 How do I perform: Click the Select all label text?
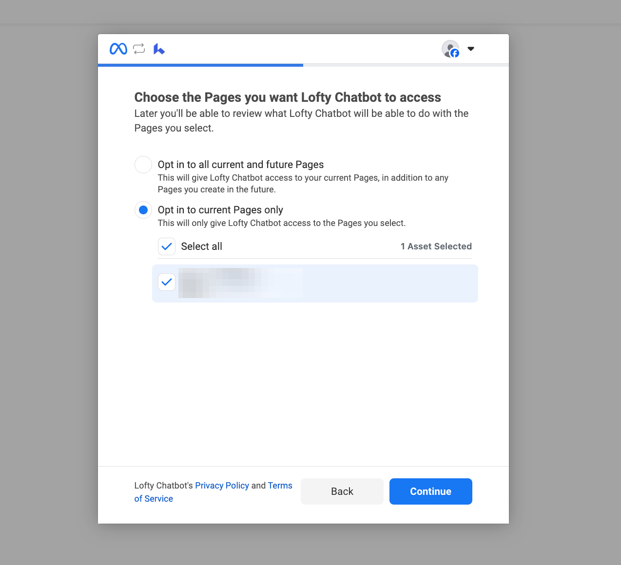coord(202,246)
